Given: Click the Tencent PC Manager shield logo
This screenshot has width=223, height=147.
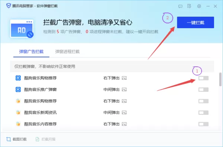Looking at the screenshot, I should [9, 6].
